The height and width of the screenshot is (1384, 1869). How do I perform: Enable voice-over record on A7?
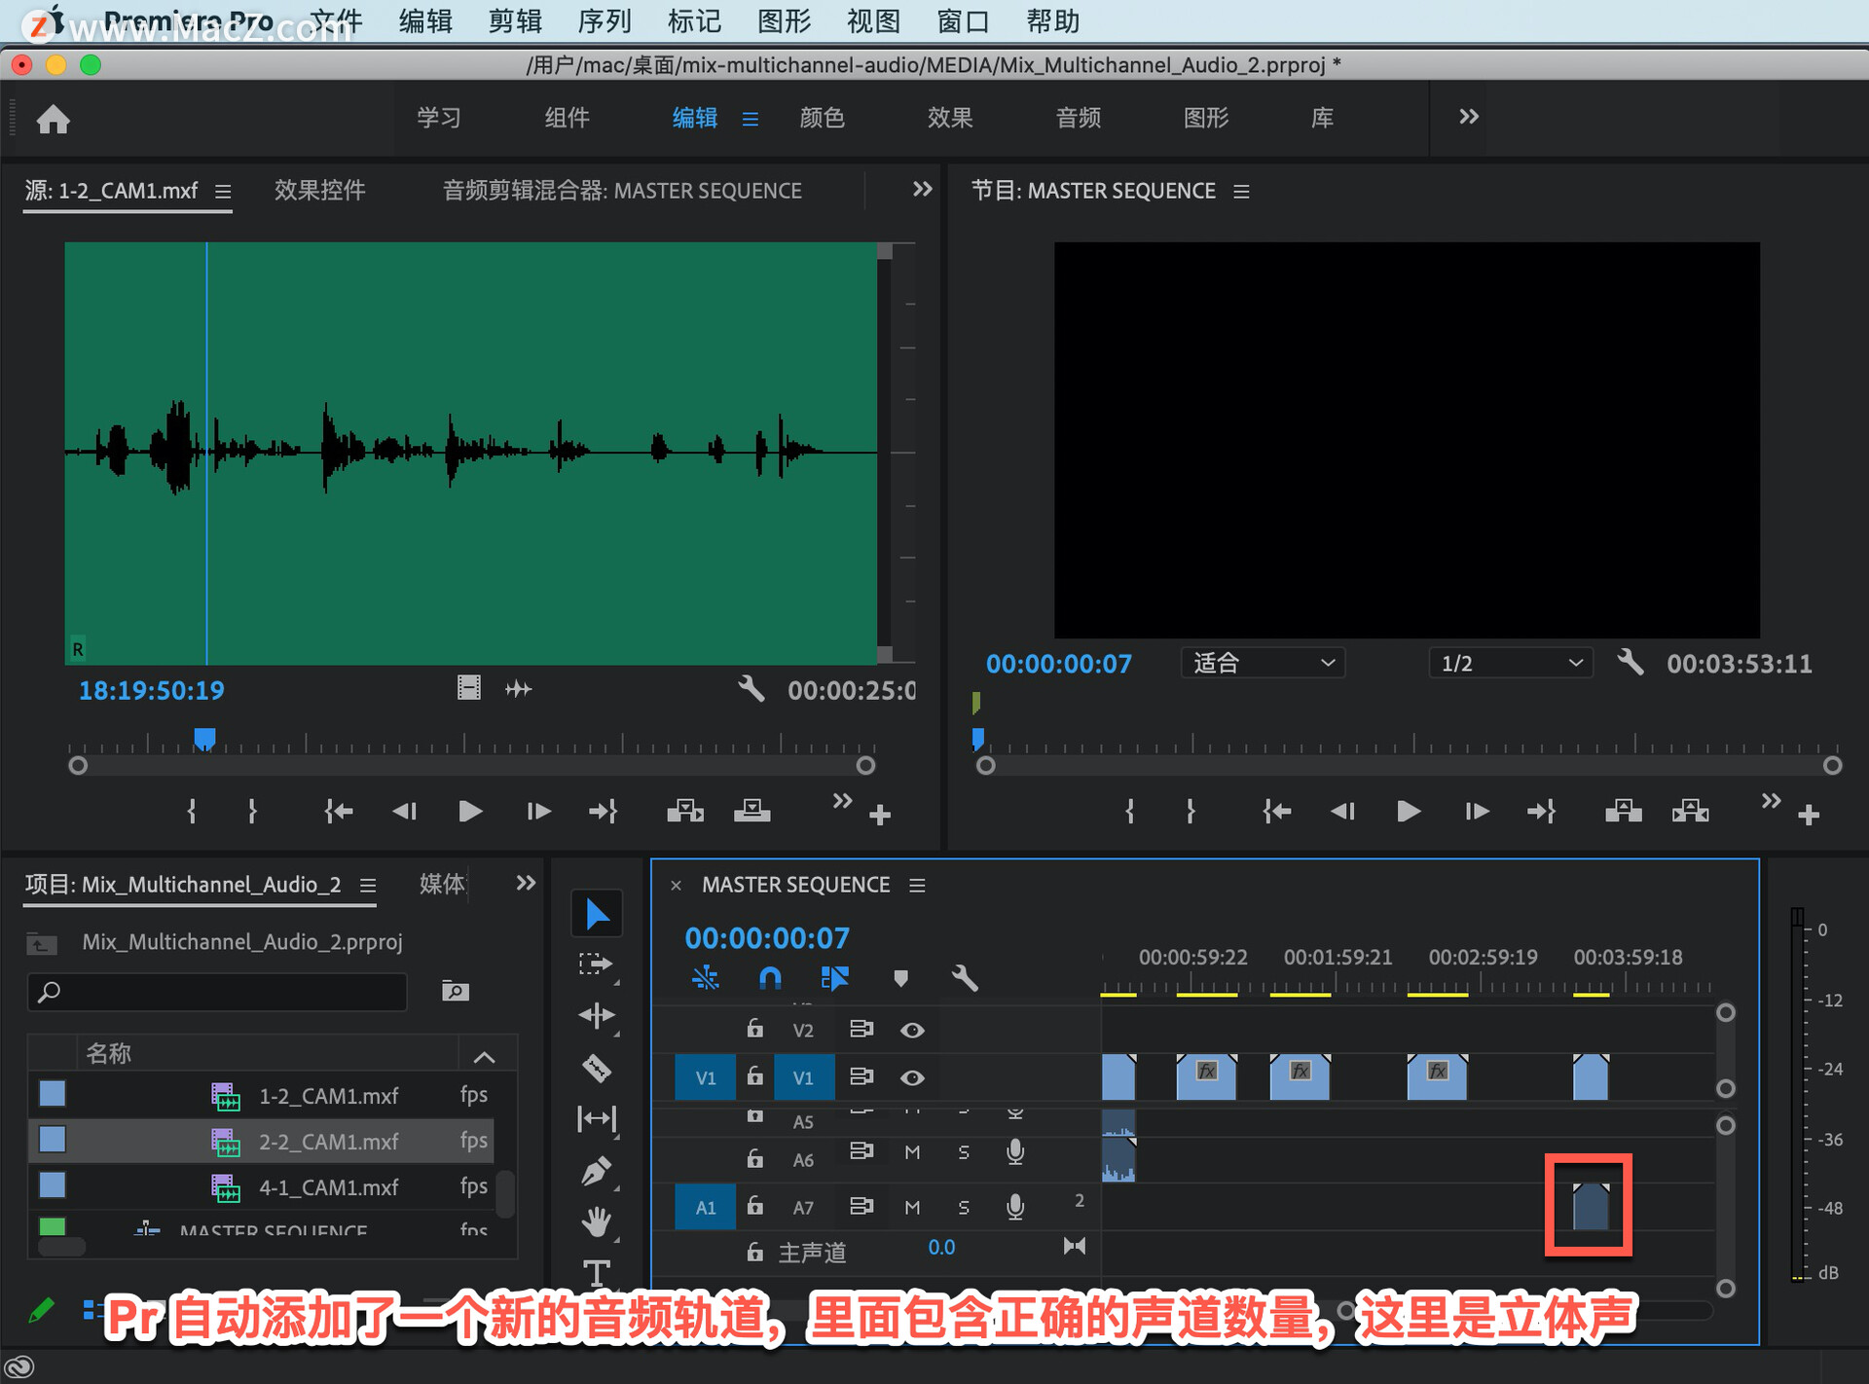(x=1015, y=1207)
